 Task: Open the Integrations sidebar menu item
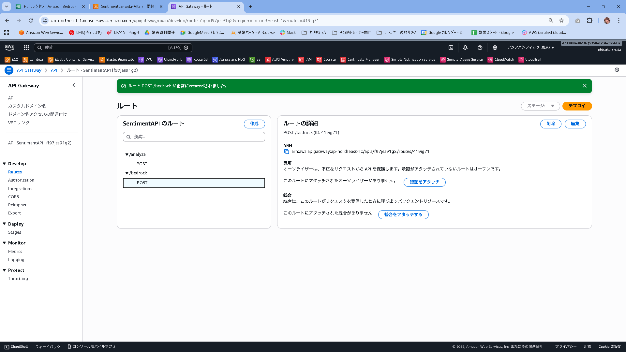[x=20, y=188]
